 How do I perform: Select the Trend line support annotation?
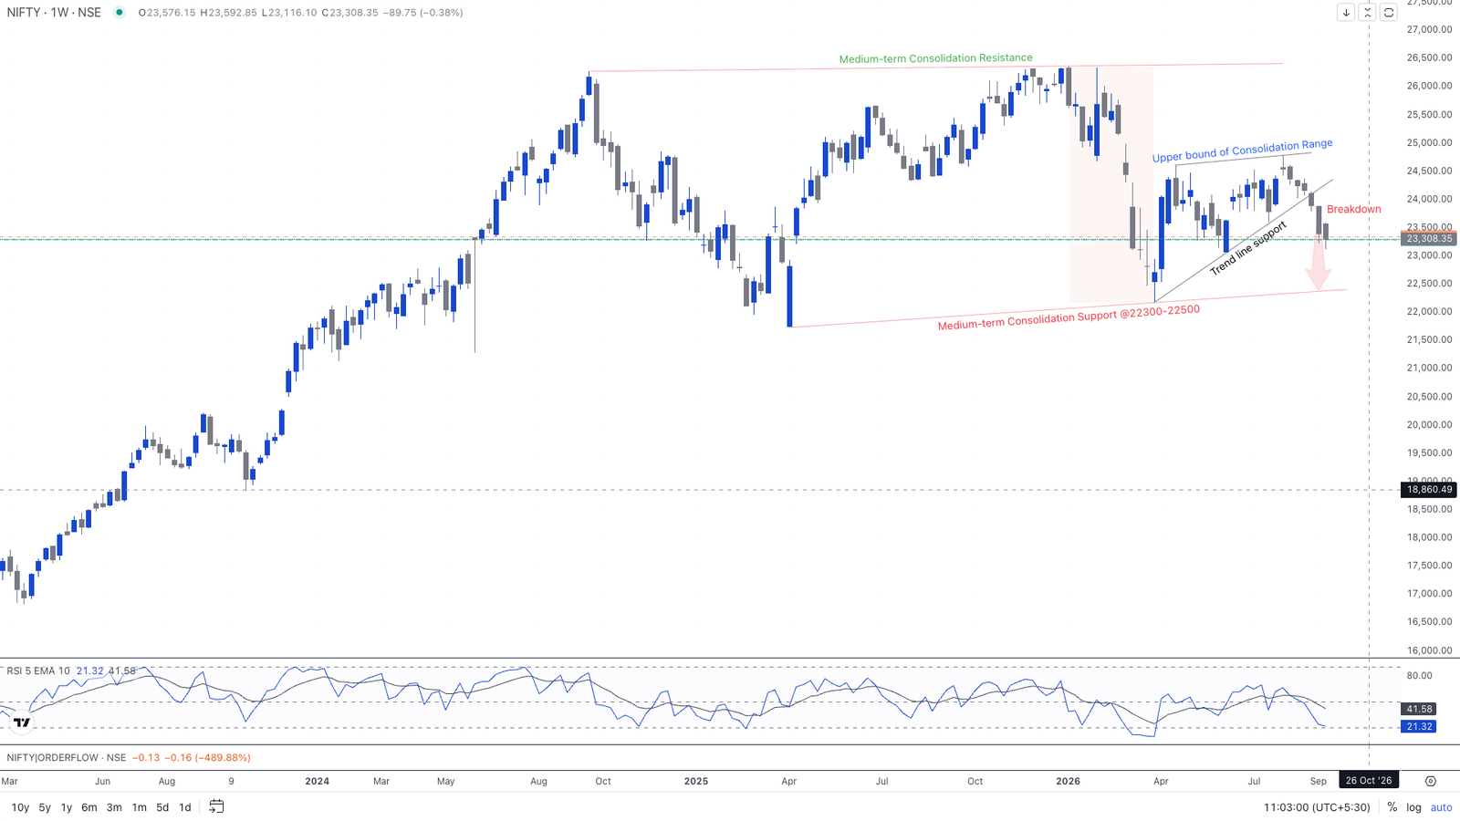pyautogui.click(x=1248, y=248)
